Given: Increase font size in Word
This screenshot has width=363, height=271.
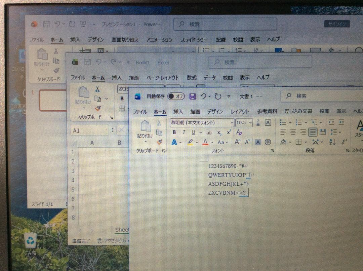Looking at the screenshot, I should [x=237, y=142].
